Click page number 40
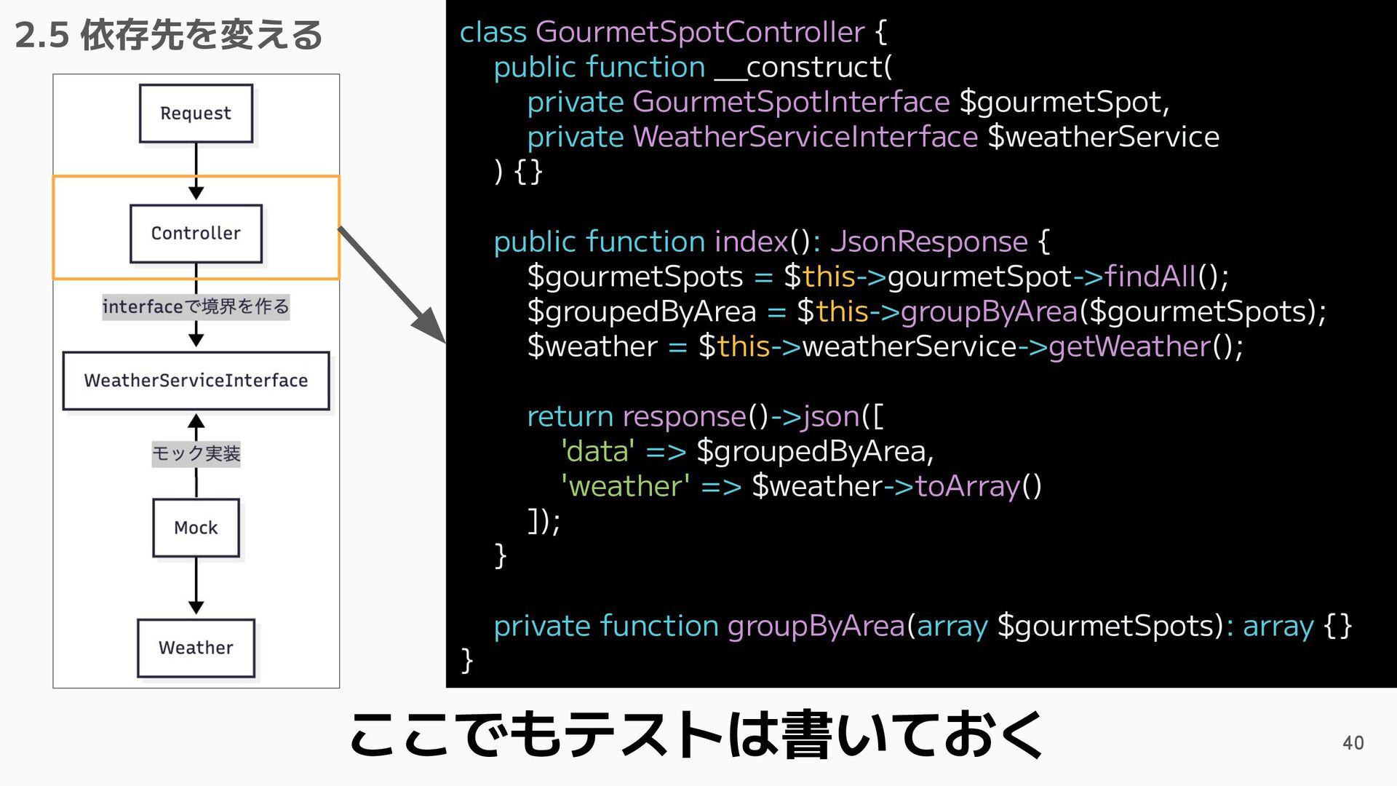The height and width of the screenshot is (786, 1397). pos(1353,743)
